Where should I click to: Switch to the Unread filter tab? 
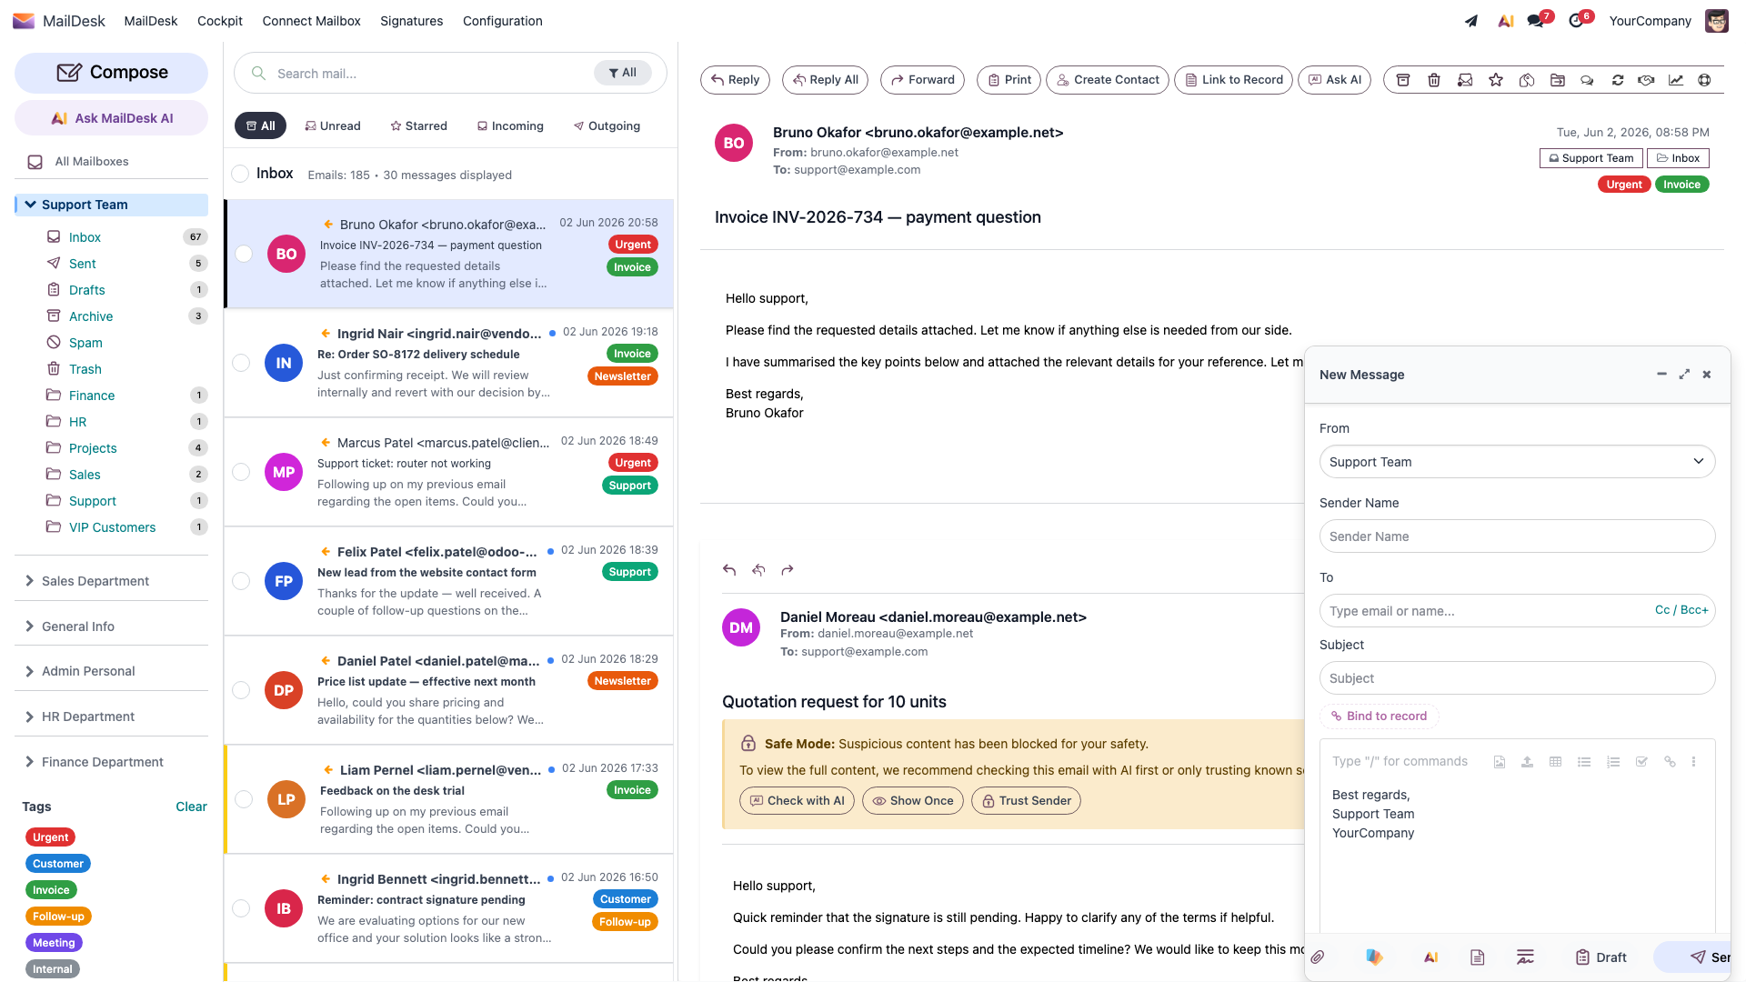[333, 125]
